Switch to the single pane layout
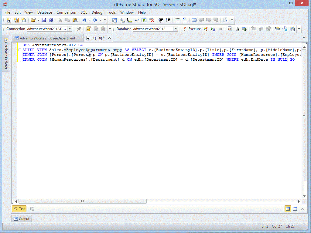The width and height of the screenshot is (311, 233). coord(295,209)
